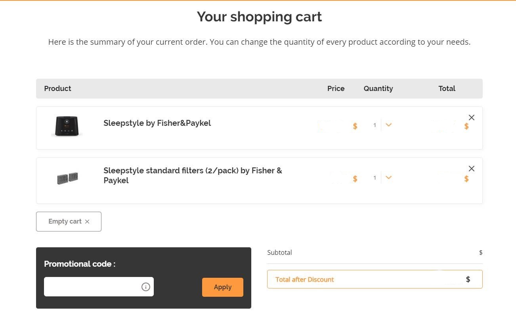This screenshot has height=330, width=516.
Task: Click the promotional code info icon
Action: (x=146, y=287)
